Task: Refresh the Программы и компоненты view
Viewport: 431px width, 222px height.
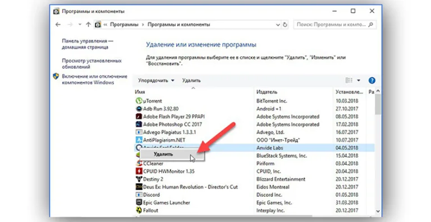Action: [x=285, y=25]
